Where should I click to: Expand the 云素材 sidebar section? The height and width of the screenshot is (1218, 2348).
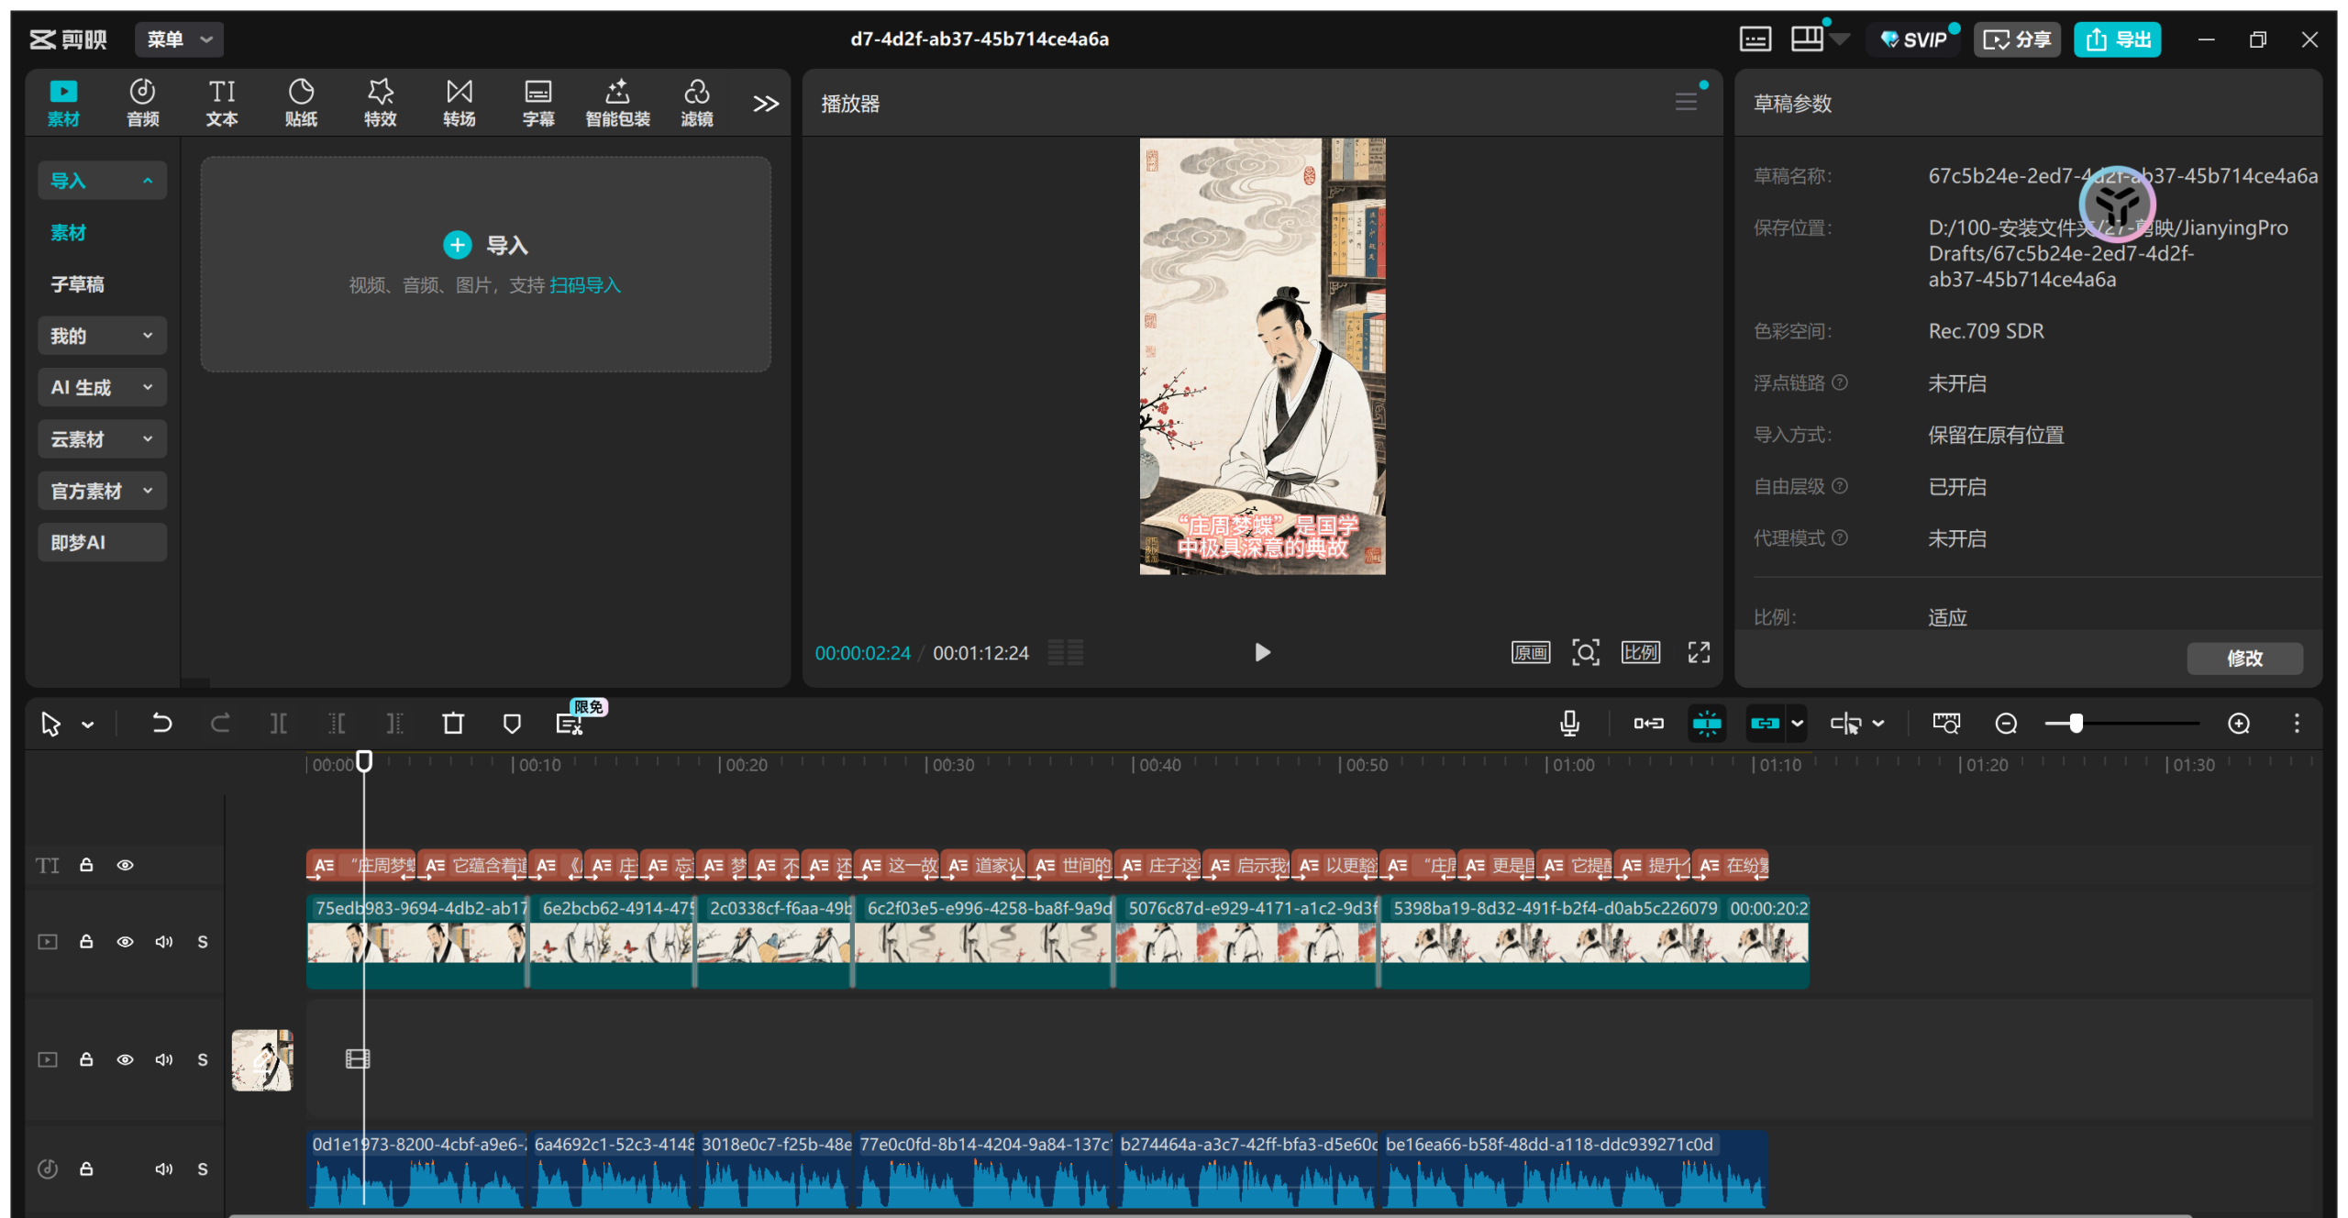coord(102,439)
